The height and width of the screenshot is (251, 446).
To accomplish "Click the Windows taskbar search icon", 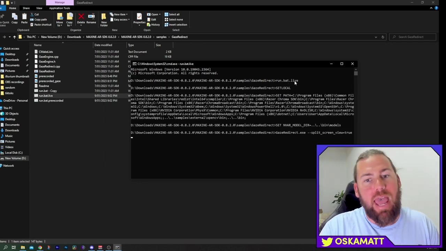I will point(5,248).
